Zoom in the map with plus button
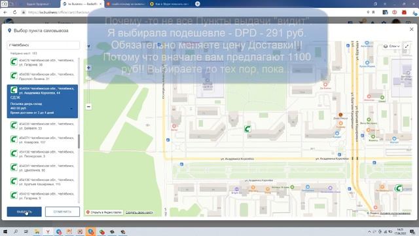Image resolution: width=419 pixels, height=236 pixels. pyautogui.click(x=89, y=68)
